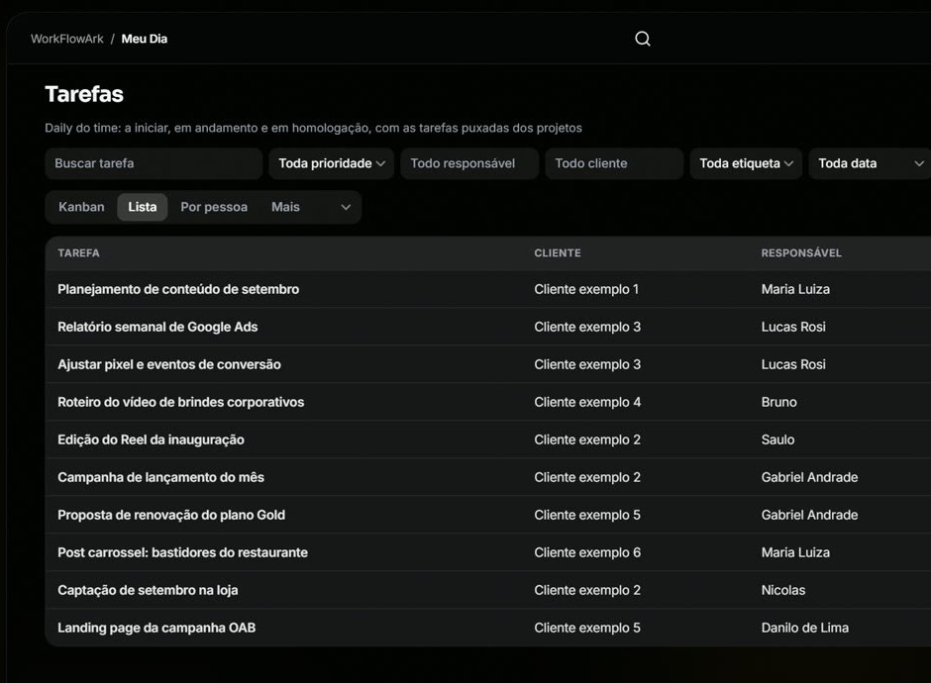This screenshot has width=931, height=683.
Task: Click Lucas Rosi in Relatório semanal row
Action: coord(793,327)
